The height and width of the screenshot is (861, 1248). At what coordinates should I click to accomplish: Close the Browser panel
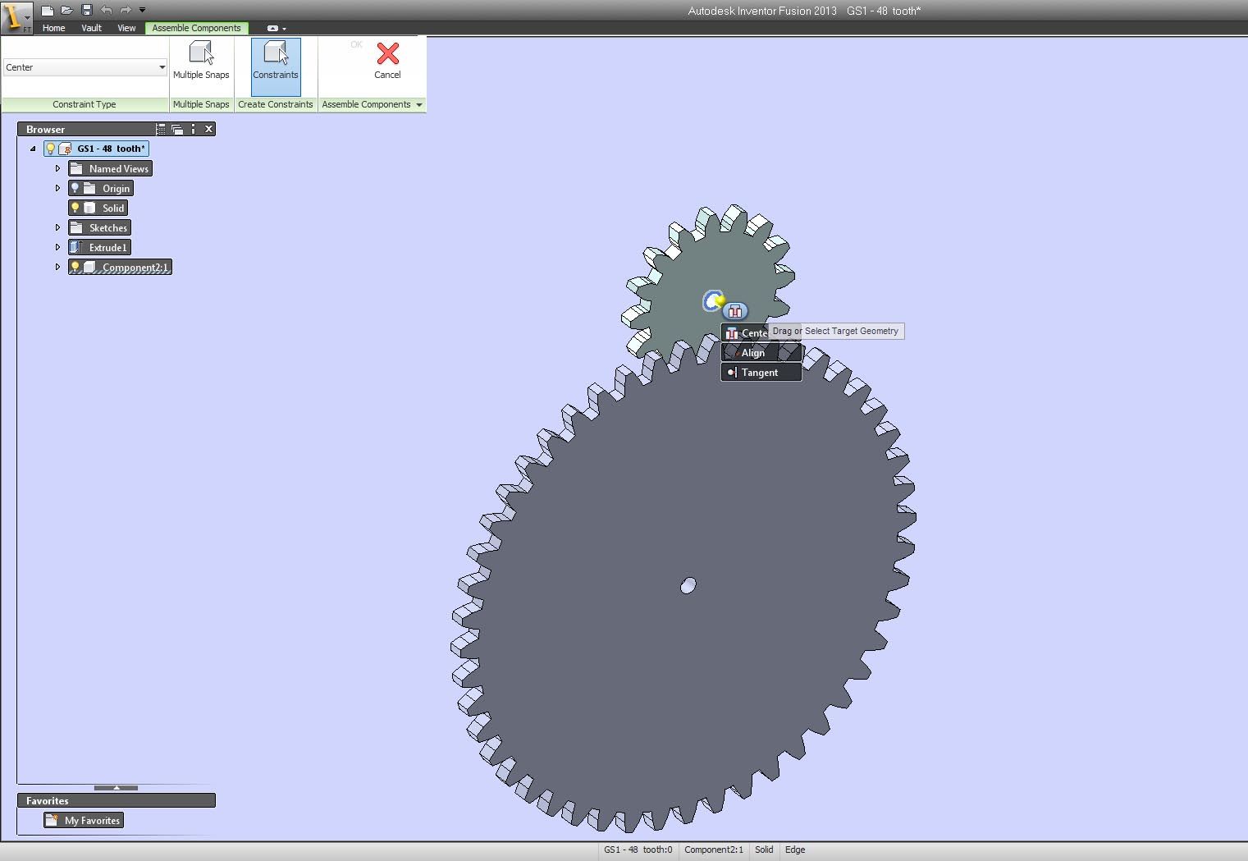click(x=208, y=129)
